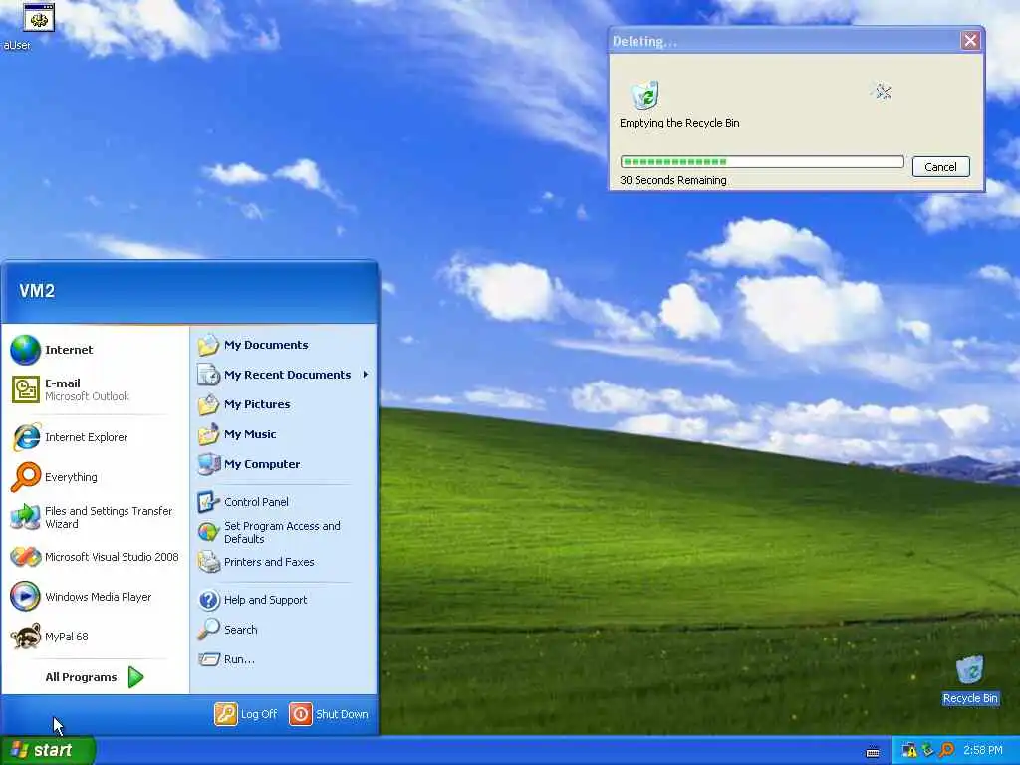Screen dimensions: 1020x765
Task: Open Search from the Start menu
Action: [283, 630]
